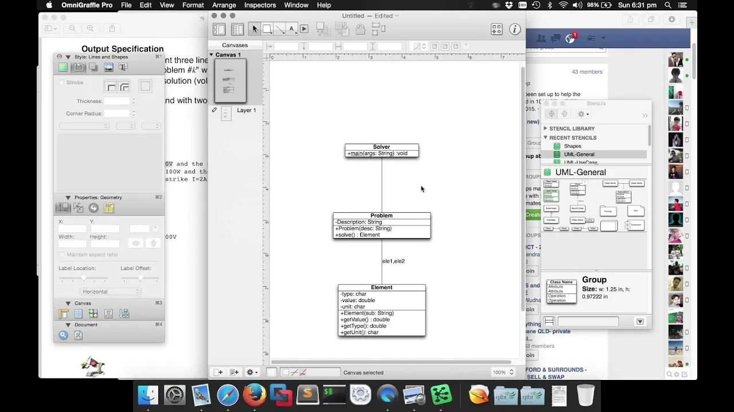Adjust the Label Offset slider
Viewport: 734px width, 412px height.
(x=140, y=278)
